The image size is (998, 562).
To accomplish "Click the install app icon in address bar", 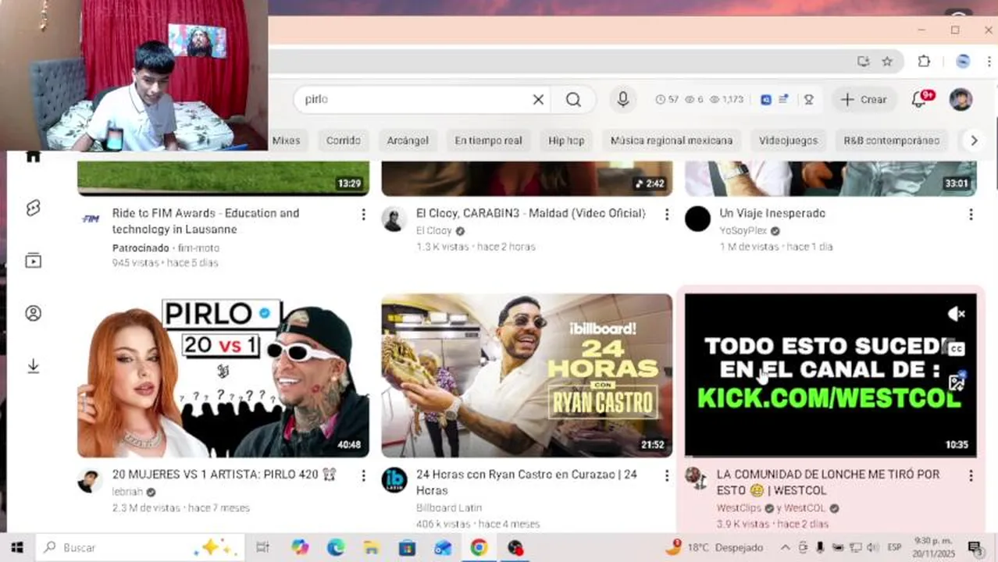I will point(863,61).
